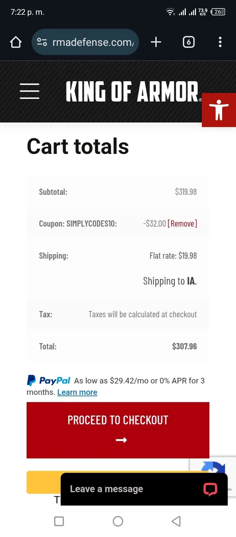Open the red accessibility widget
The width and height of the screenshot is (236, 537).
[x=219, y=110]
